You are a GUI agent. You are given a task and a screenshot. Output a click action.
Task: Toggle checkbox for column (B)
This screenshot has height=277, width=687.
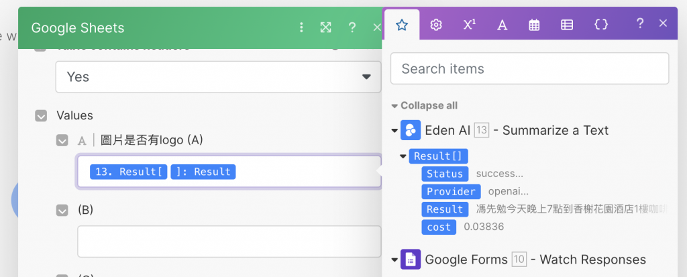coord(62,210)
